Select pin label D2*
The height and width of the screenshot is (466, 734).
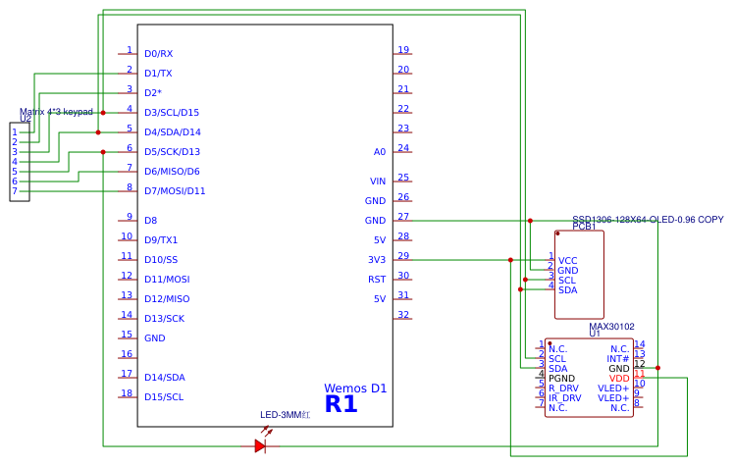pyautogui.click(x=153, y=93)
